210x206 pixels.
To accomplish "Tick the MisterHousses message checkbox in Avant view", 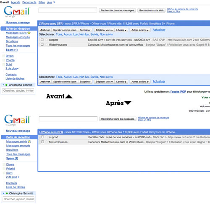I will (42, 44).
